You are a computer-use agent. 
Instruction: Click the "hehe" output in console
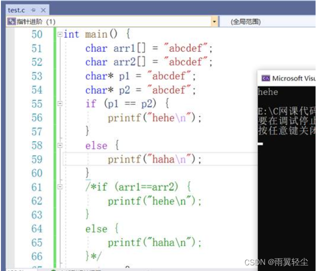(x=268, y=92)
